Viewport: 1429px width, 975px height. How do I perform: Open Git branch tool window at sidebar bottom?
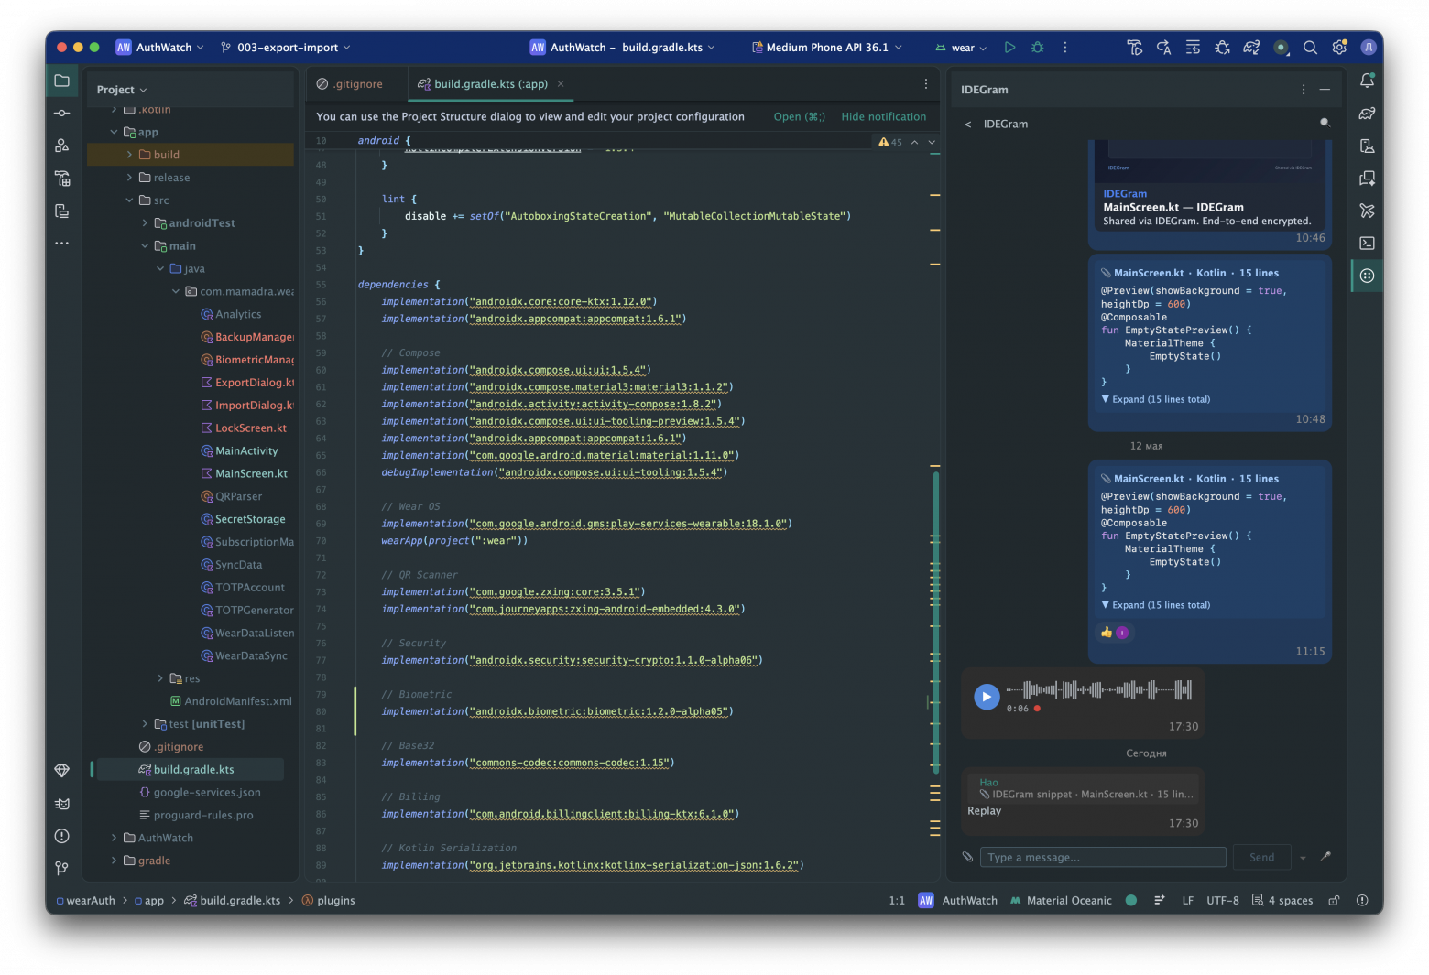point(61,868)
